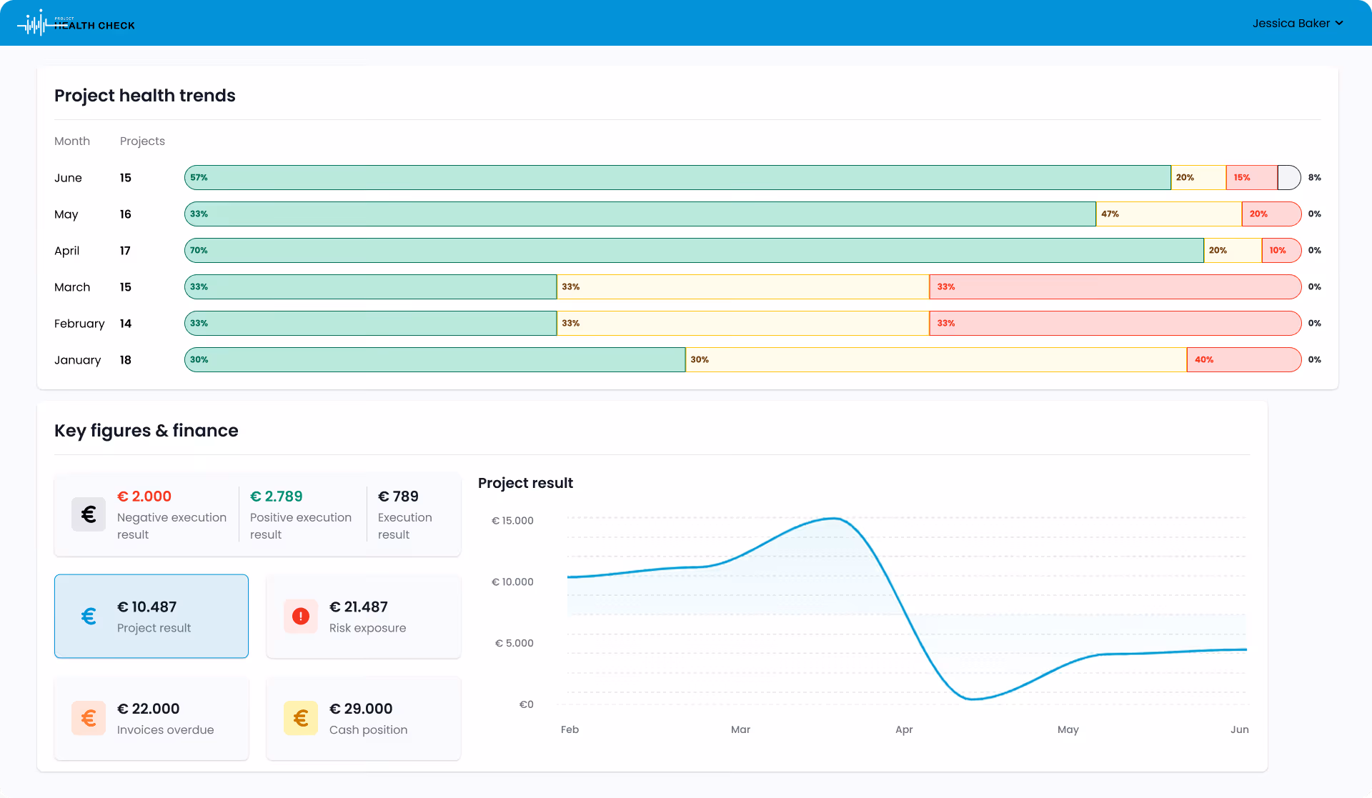The width and height of the screenshot is (1372, 798).
Task: Click the chart's peak near April
Action: click(x=833, y=519)
